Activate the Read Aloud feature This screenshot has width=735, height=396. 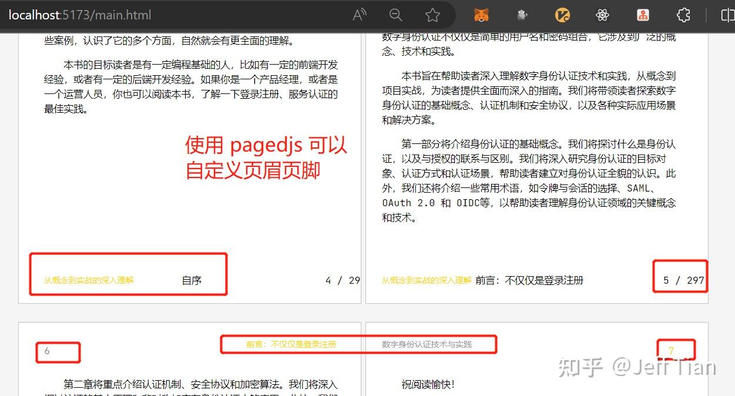point(359,15)
